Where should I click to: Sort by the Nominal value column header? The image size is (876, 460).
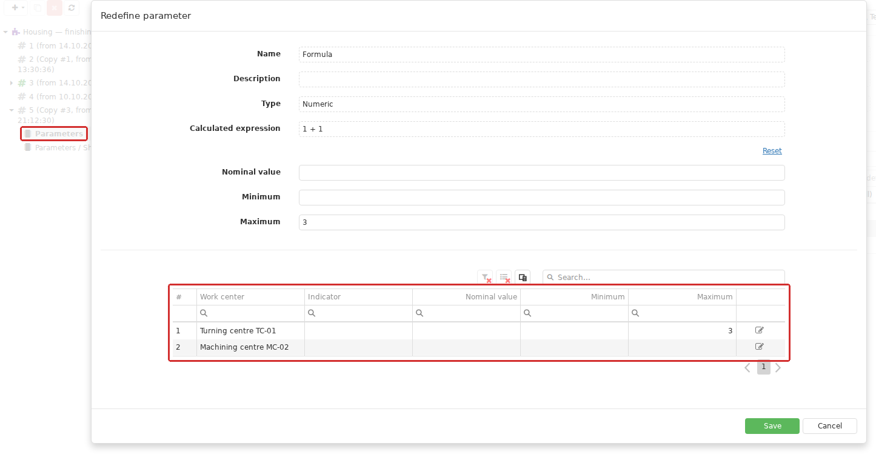[466, 297]
